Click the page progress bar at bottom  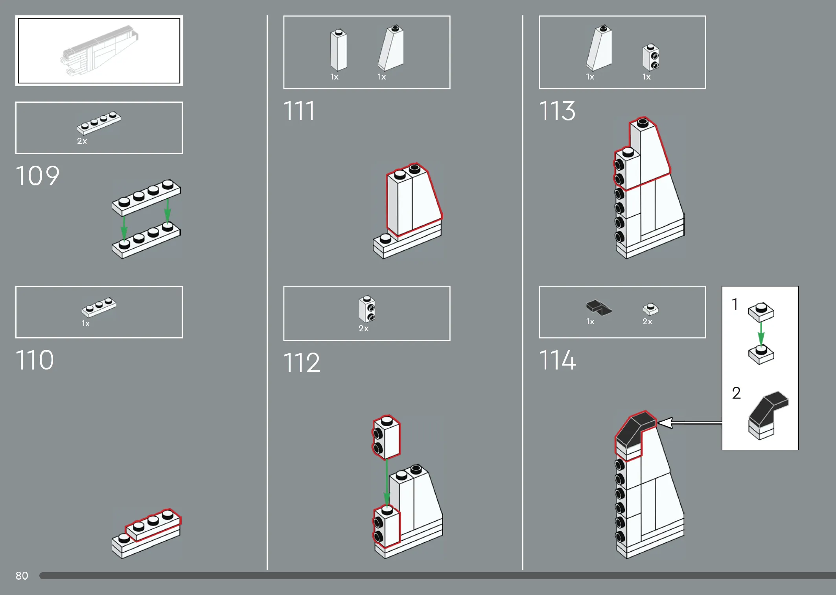point(437,576)
